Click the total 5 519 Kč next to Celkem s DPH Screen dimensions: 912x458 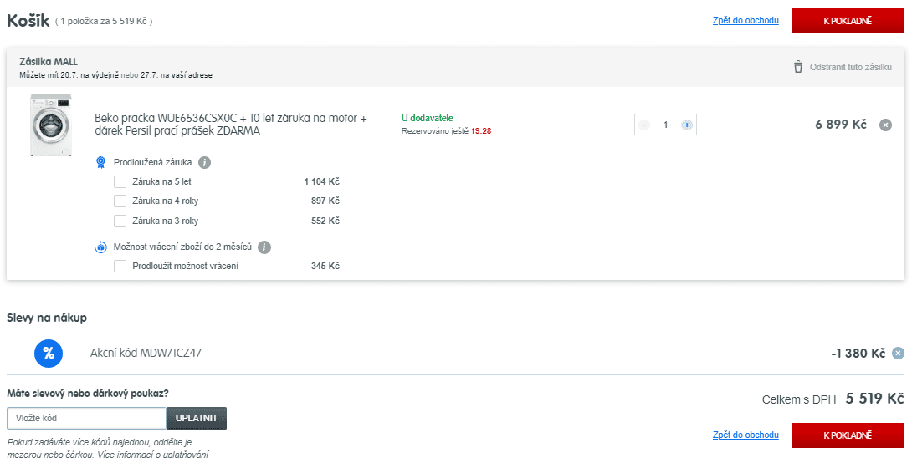tap(875, 399)
